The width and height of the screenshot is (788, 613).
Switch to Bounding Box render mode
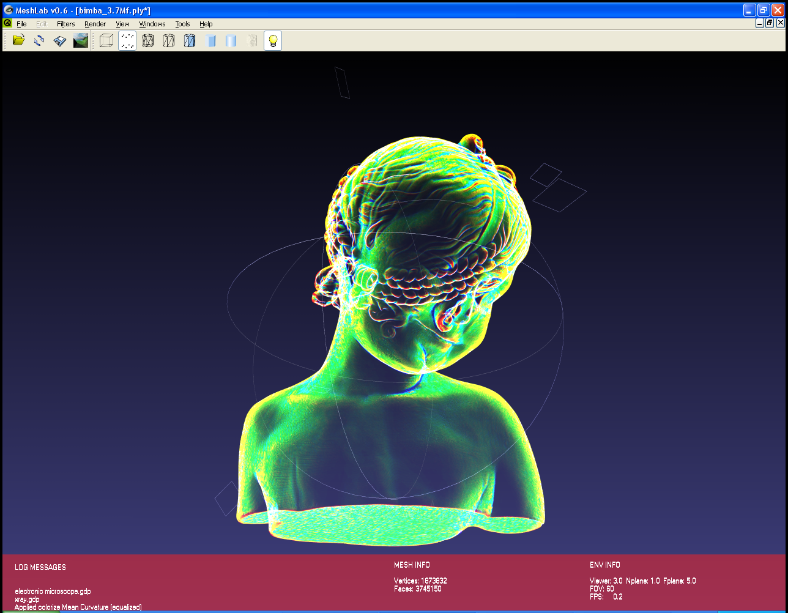point(106,41)
